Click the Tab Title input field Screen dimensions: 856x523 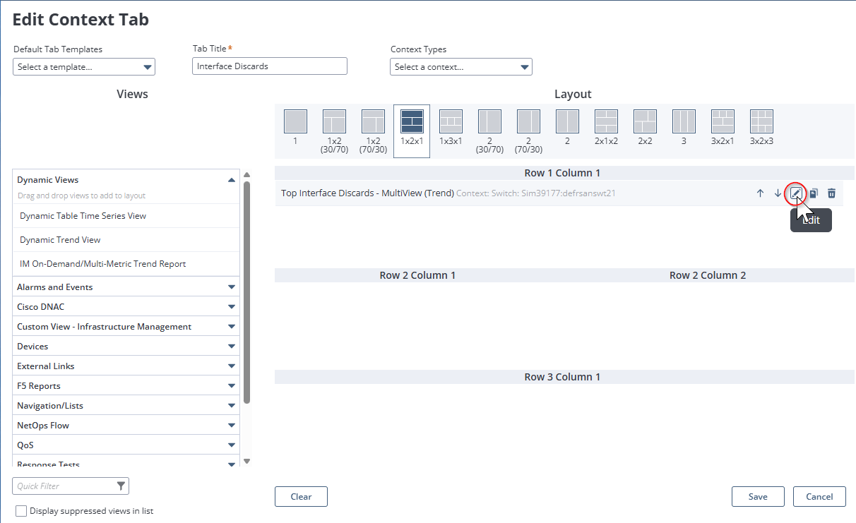[x=269, y=66]
